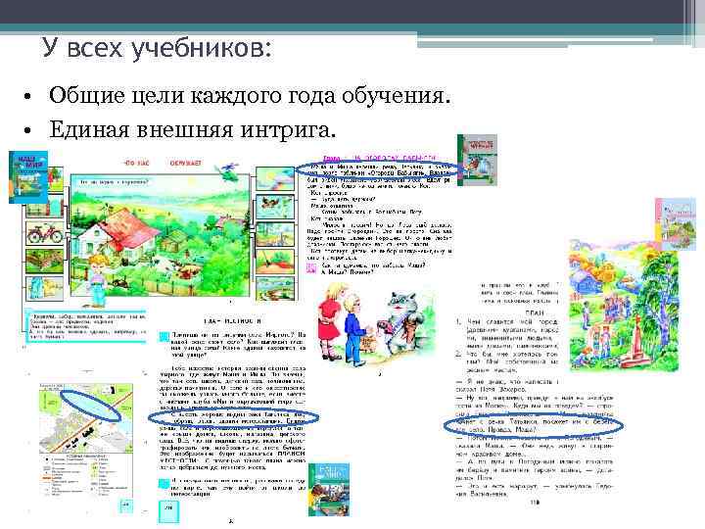Click the map legend below the village map

[86, 474]
